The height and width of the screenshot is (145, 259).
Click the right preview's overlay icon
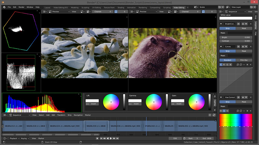pos(176,12)
